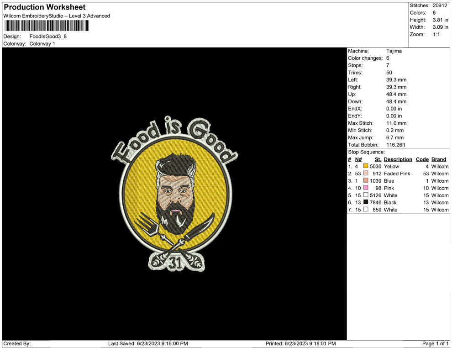Viewport: 452px width, 348px height.
Task: Click the stitch count '1039' for Blue
Action: (376, 181)
